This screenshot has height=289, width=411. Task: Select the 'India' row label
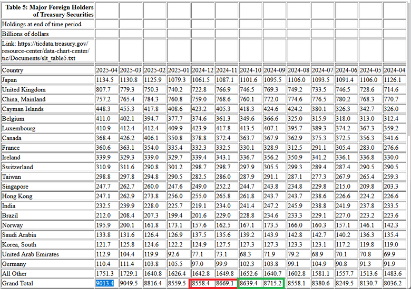(8, 205)
